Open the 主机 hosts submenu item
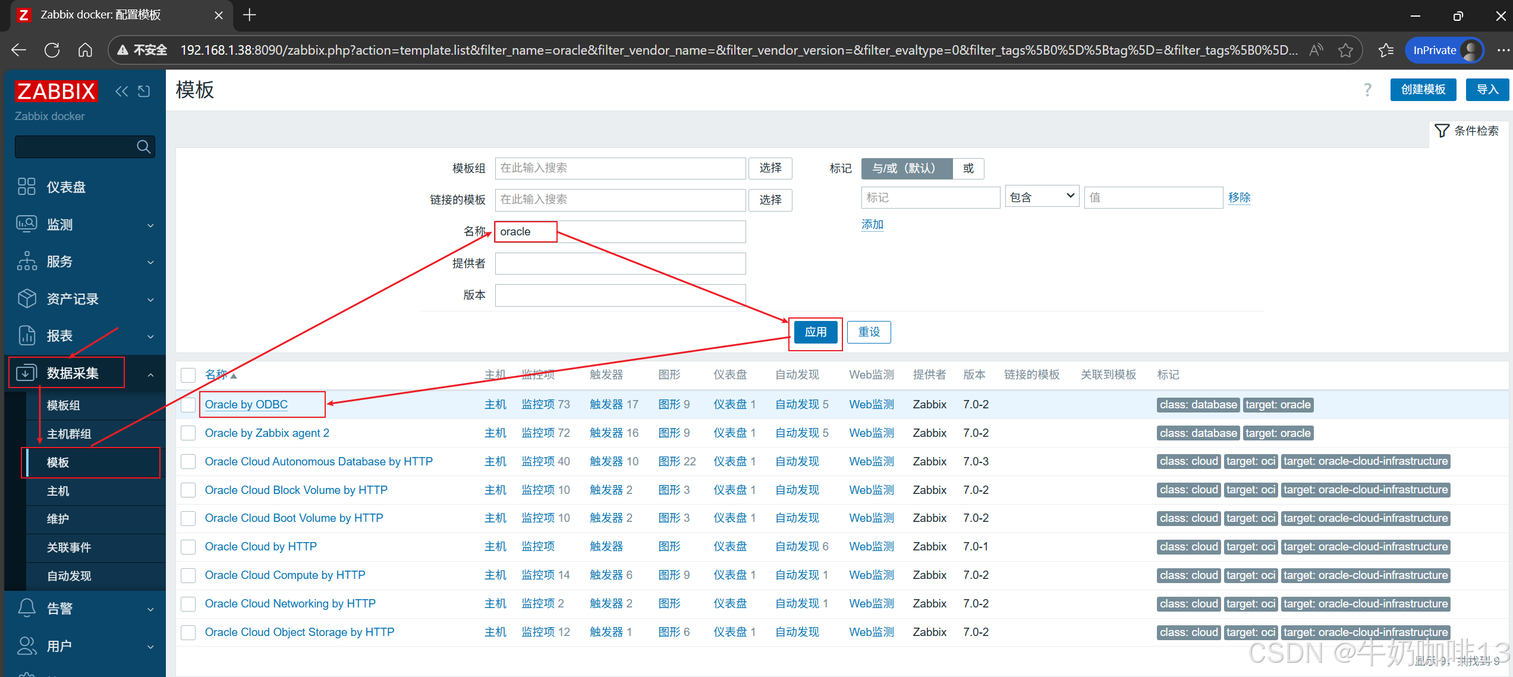Screen dimensions: 1513x677 [58, 491]
